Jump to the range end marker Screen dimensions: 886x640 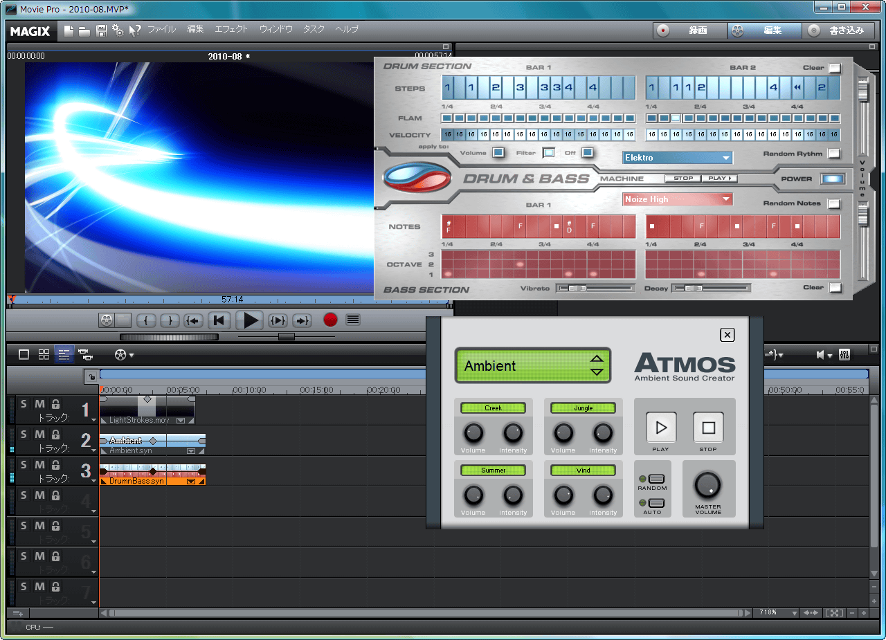302,320
